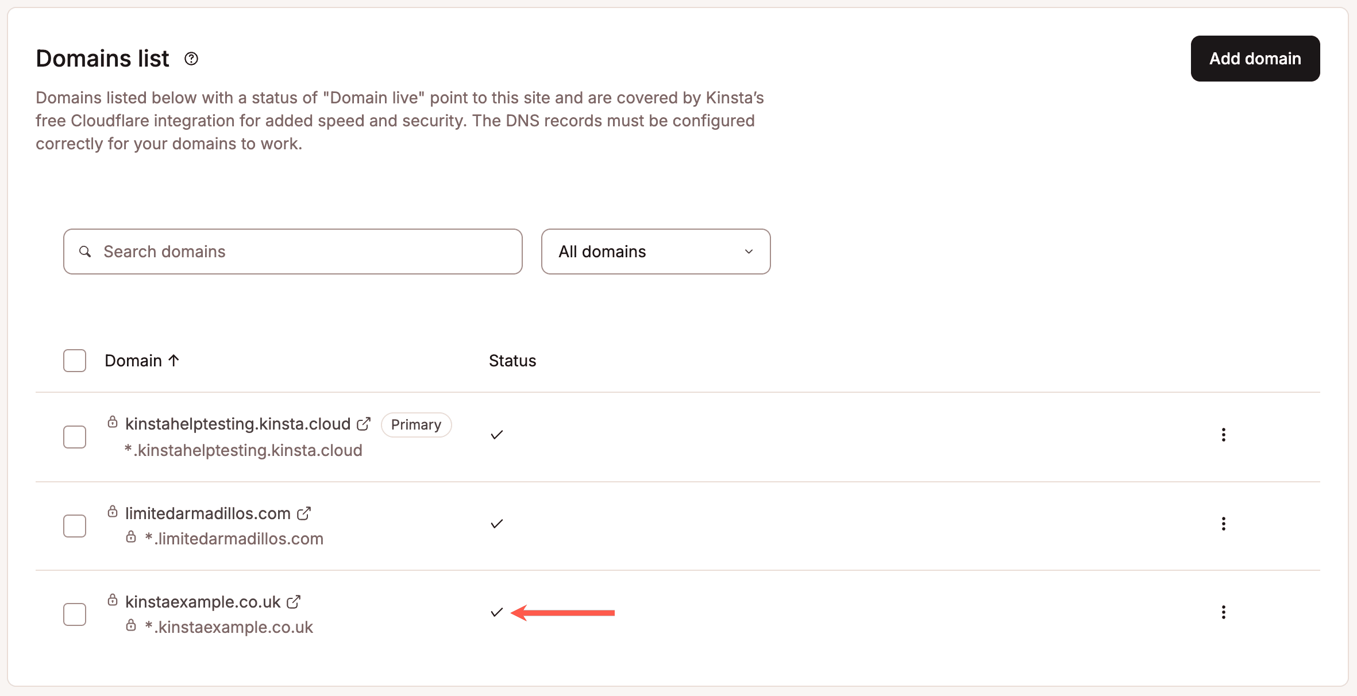Check the limitedarmadillos.com row checkbox
1357x696 pixels.
pyautogui.click(x=74, y=525)
